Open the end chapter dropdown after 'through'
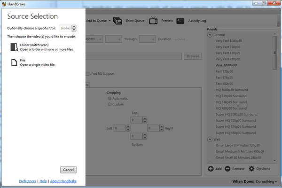Viewport: 282px width, 188px height. coord(147,39)
